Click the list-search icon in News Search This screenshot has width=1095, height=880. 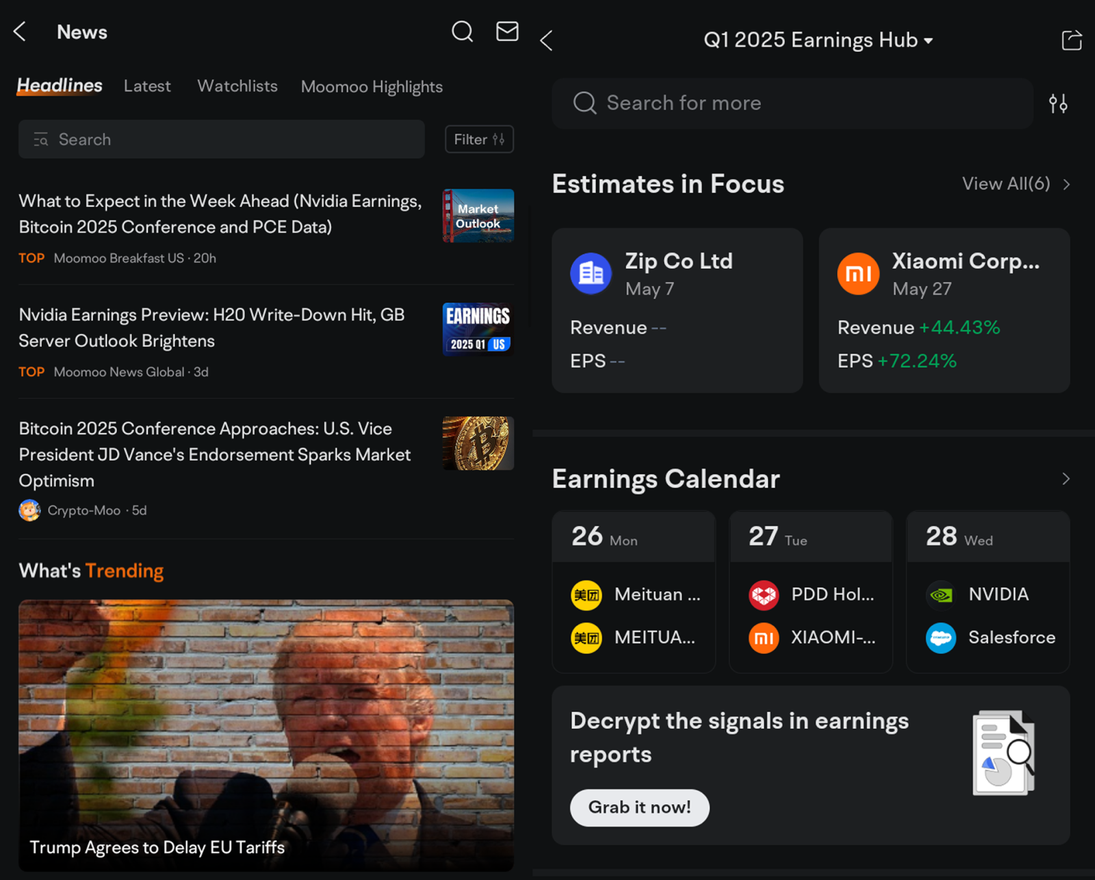[x=41, y=140]
